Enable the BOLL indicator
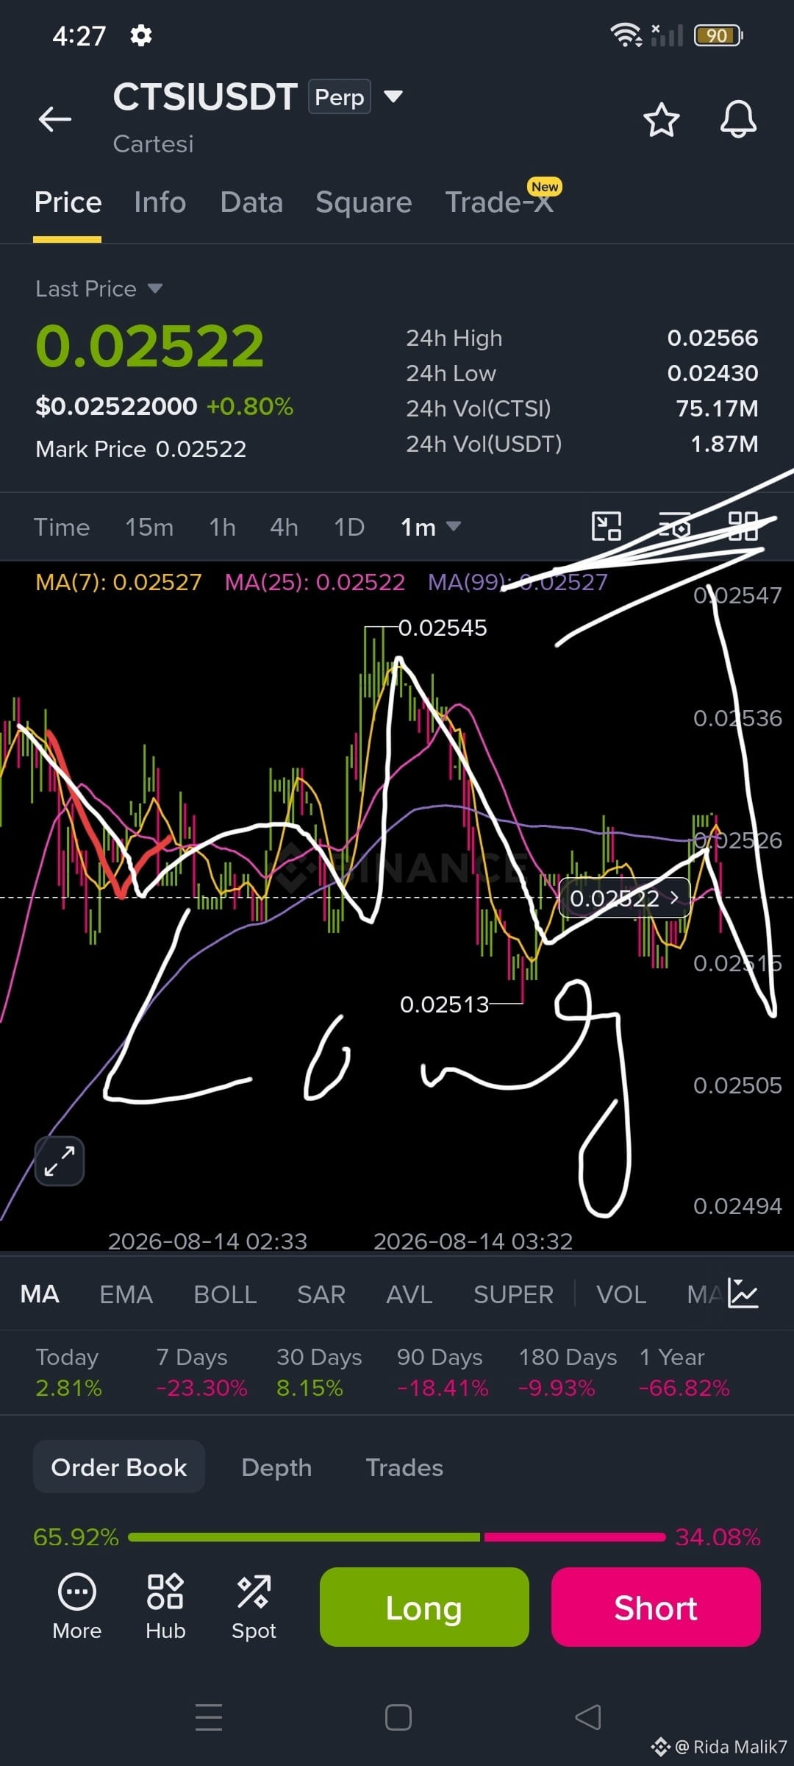 click(x=225, y=1294)
